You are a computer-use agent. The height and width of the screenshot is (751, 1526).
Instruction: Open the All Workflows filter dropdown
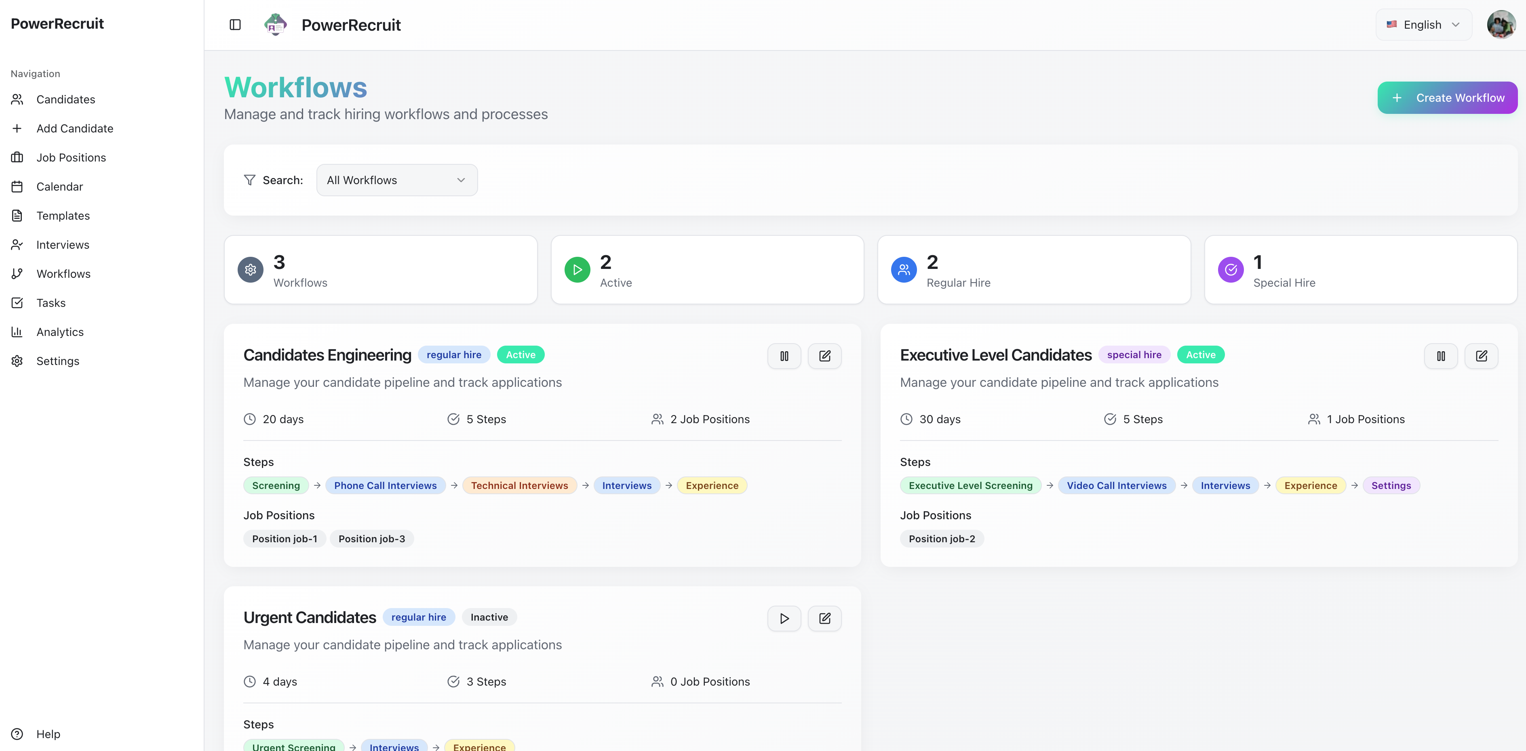pyautogui.click(x=396, y=180)
